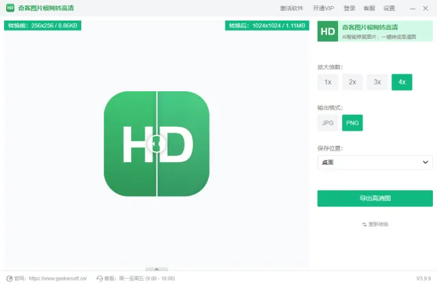Click 导出高清图 export button
Screen dimensions: 437x286
point(375,198)
